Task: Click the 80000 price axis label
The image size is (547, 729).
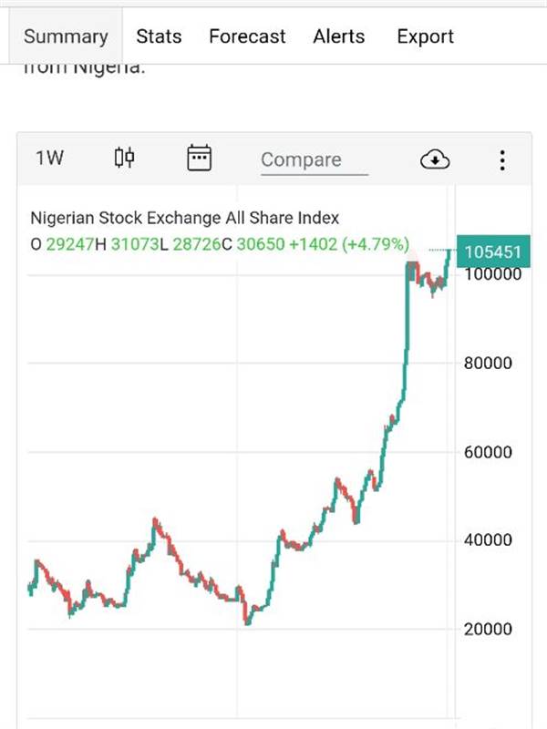Action: (x=488, y=363)
